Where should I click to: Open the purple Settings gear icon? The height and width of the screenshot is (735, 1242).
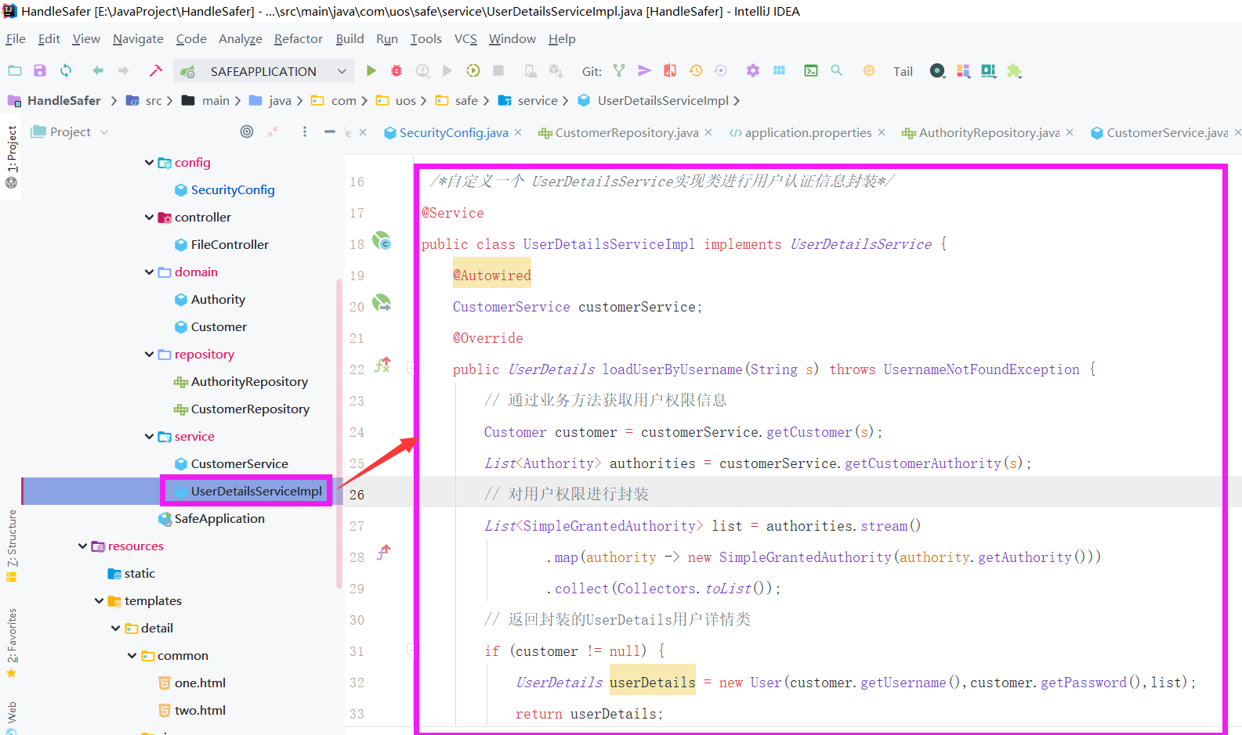(x=753, y=71)
